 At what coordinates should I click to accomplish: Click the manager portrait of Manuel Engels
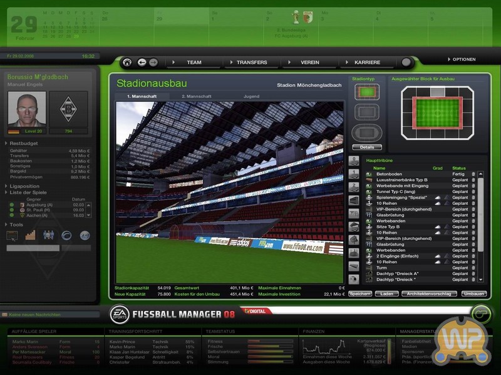[x=27, y=109]
